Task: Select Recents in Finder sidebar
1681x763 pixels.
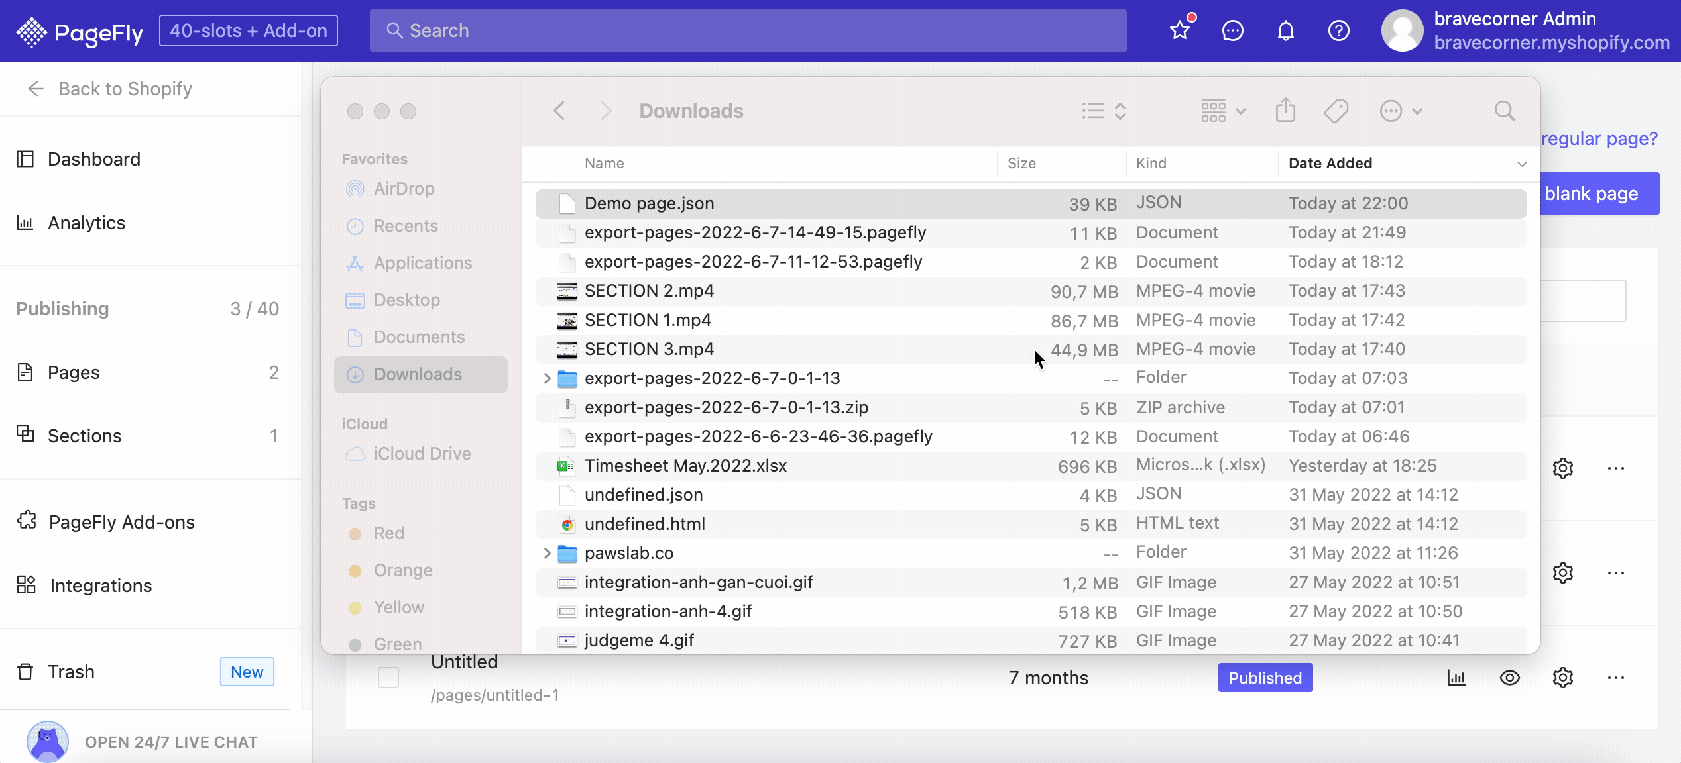Action: pos(421,226)
